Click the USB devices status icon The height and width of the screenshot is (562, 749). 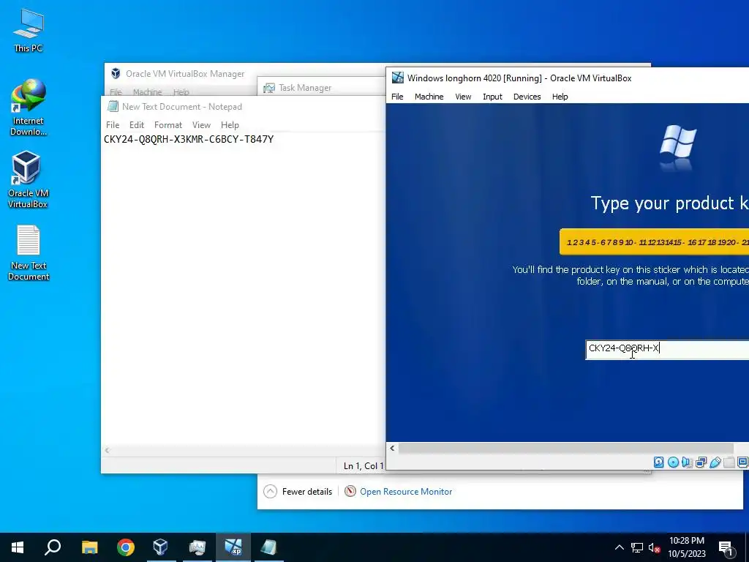tap(715, 462)
